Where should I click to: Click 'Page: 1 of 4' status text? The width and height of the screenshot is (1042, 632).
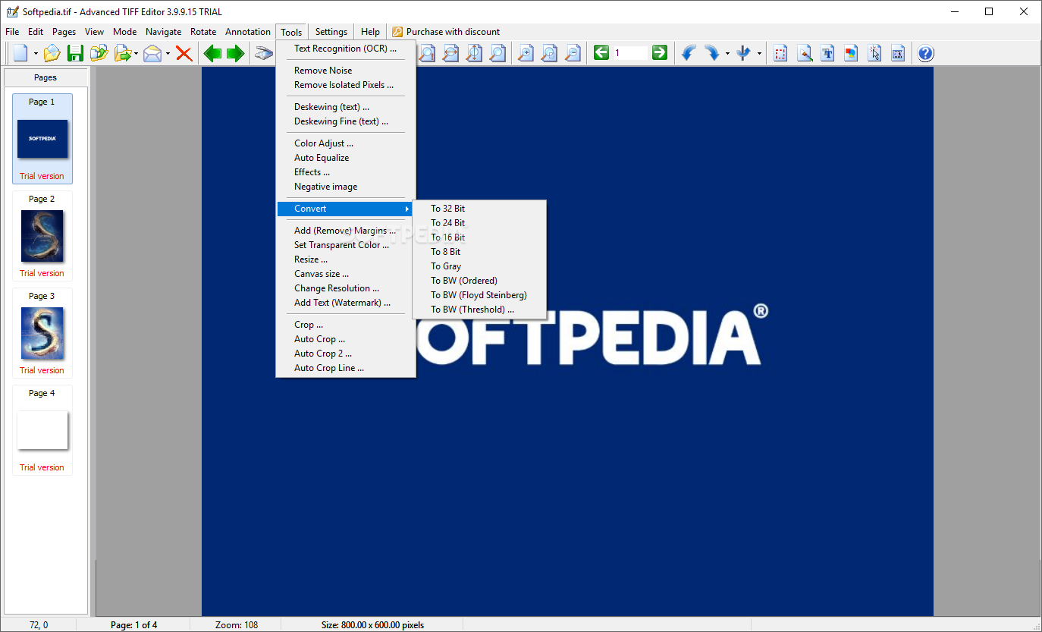click(134, 625)
